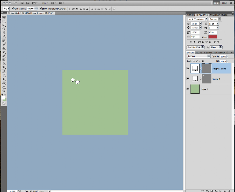Open the Sharp anti-aliasing dropdown
Screen dimensions: 235x192
coord(216,47)
